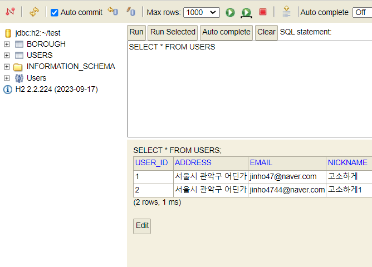Toggle the Auto commit checkbox
This screenshot has width=372, height=267.
tap(55, 13)
